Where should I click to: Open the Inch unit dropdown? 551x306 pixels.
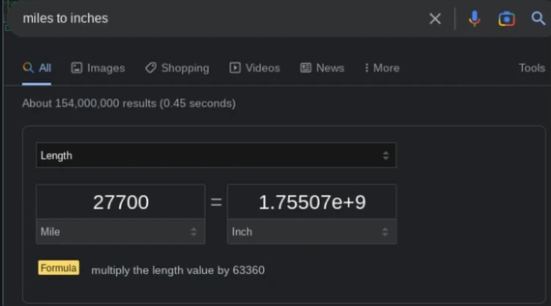tap(312, 232)
